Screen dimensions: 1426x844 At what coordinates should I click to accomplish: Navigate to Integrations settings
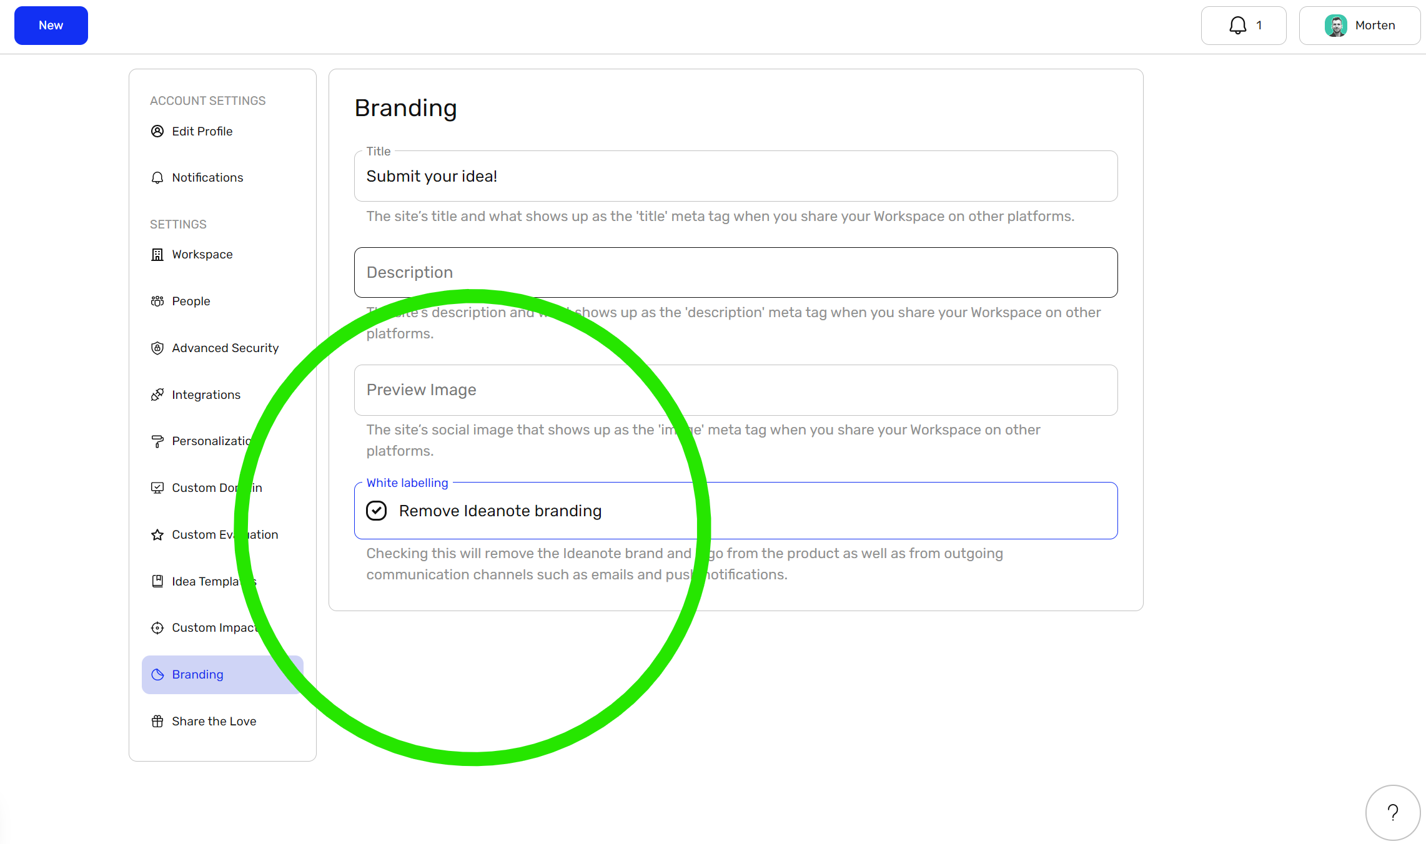222,395
